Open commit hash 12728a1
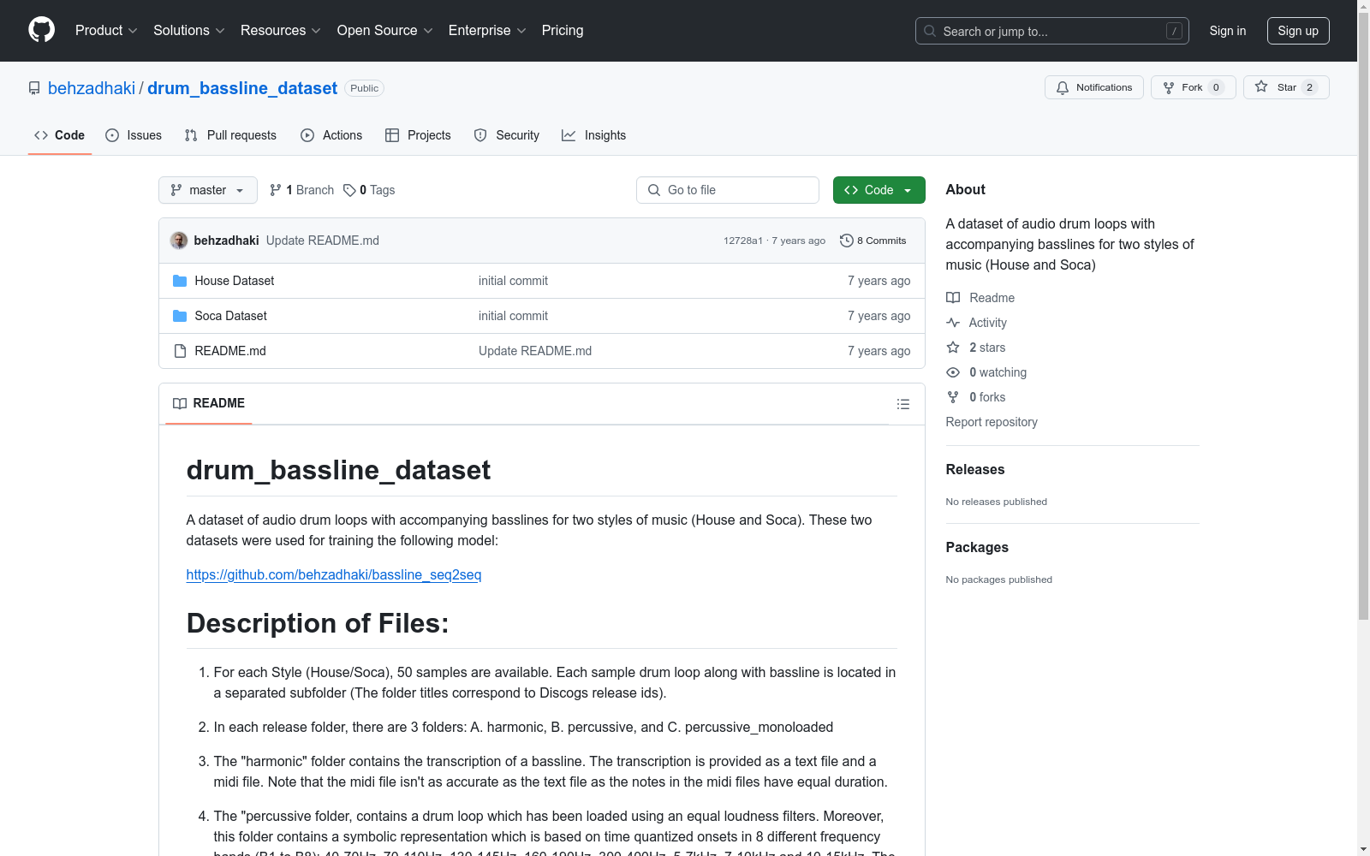The image size is (1370, 856). (x=743, y=241)
